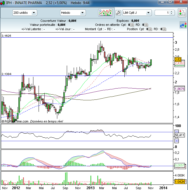
Task: Click the Valeur portefeuille 0,00€ text
Action: [48, 25]
